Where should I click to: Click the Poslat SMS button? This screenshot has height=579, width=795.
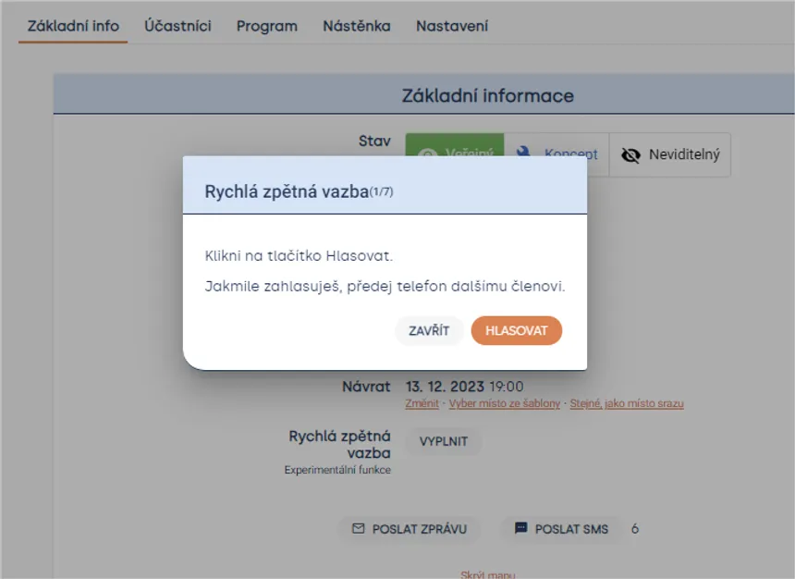point(561,529)
